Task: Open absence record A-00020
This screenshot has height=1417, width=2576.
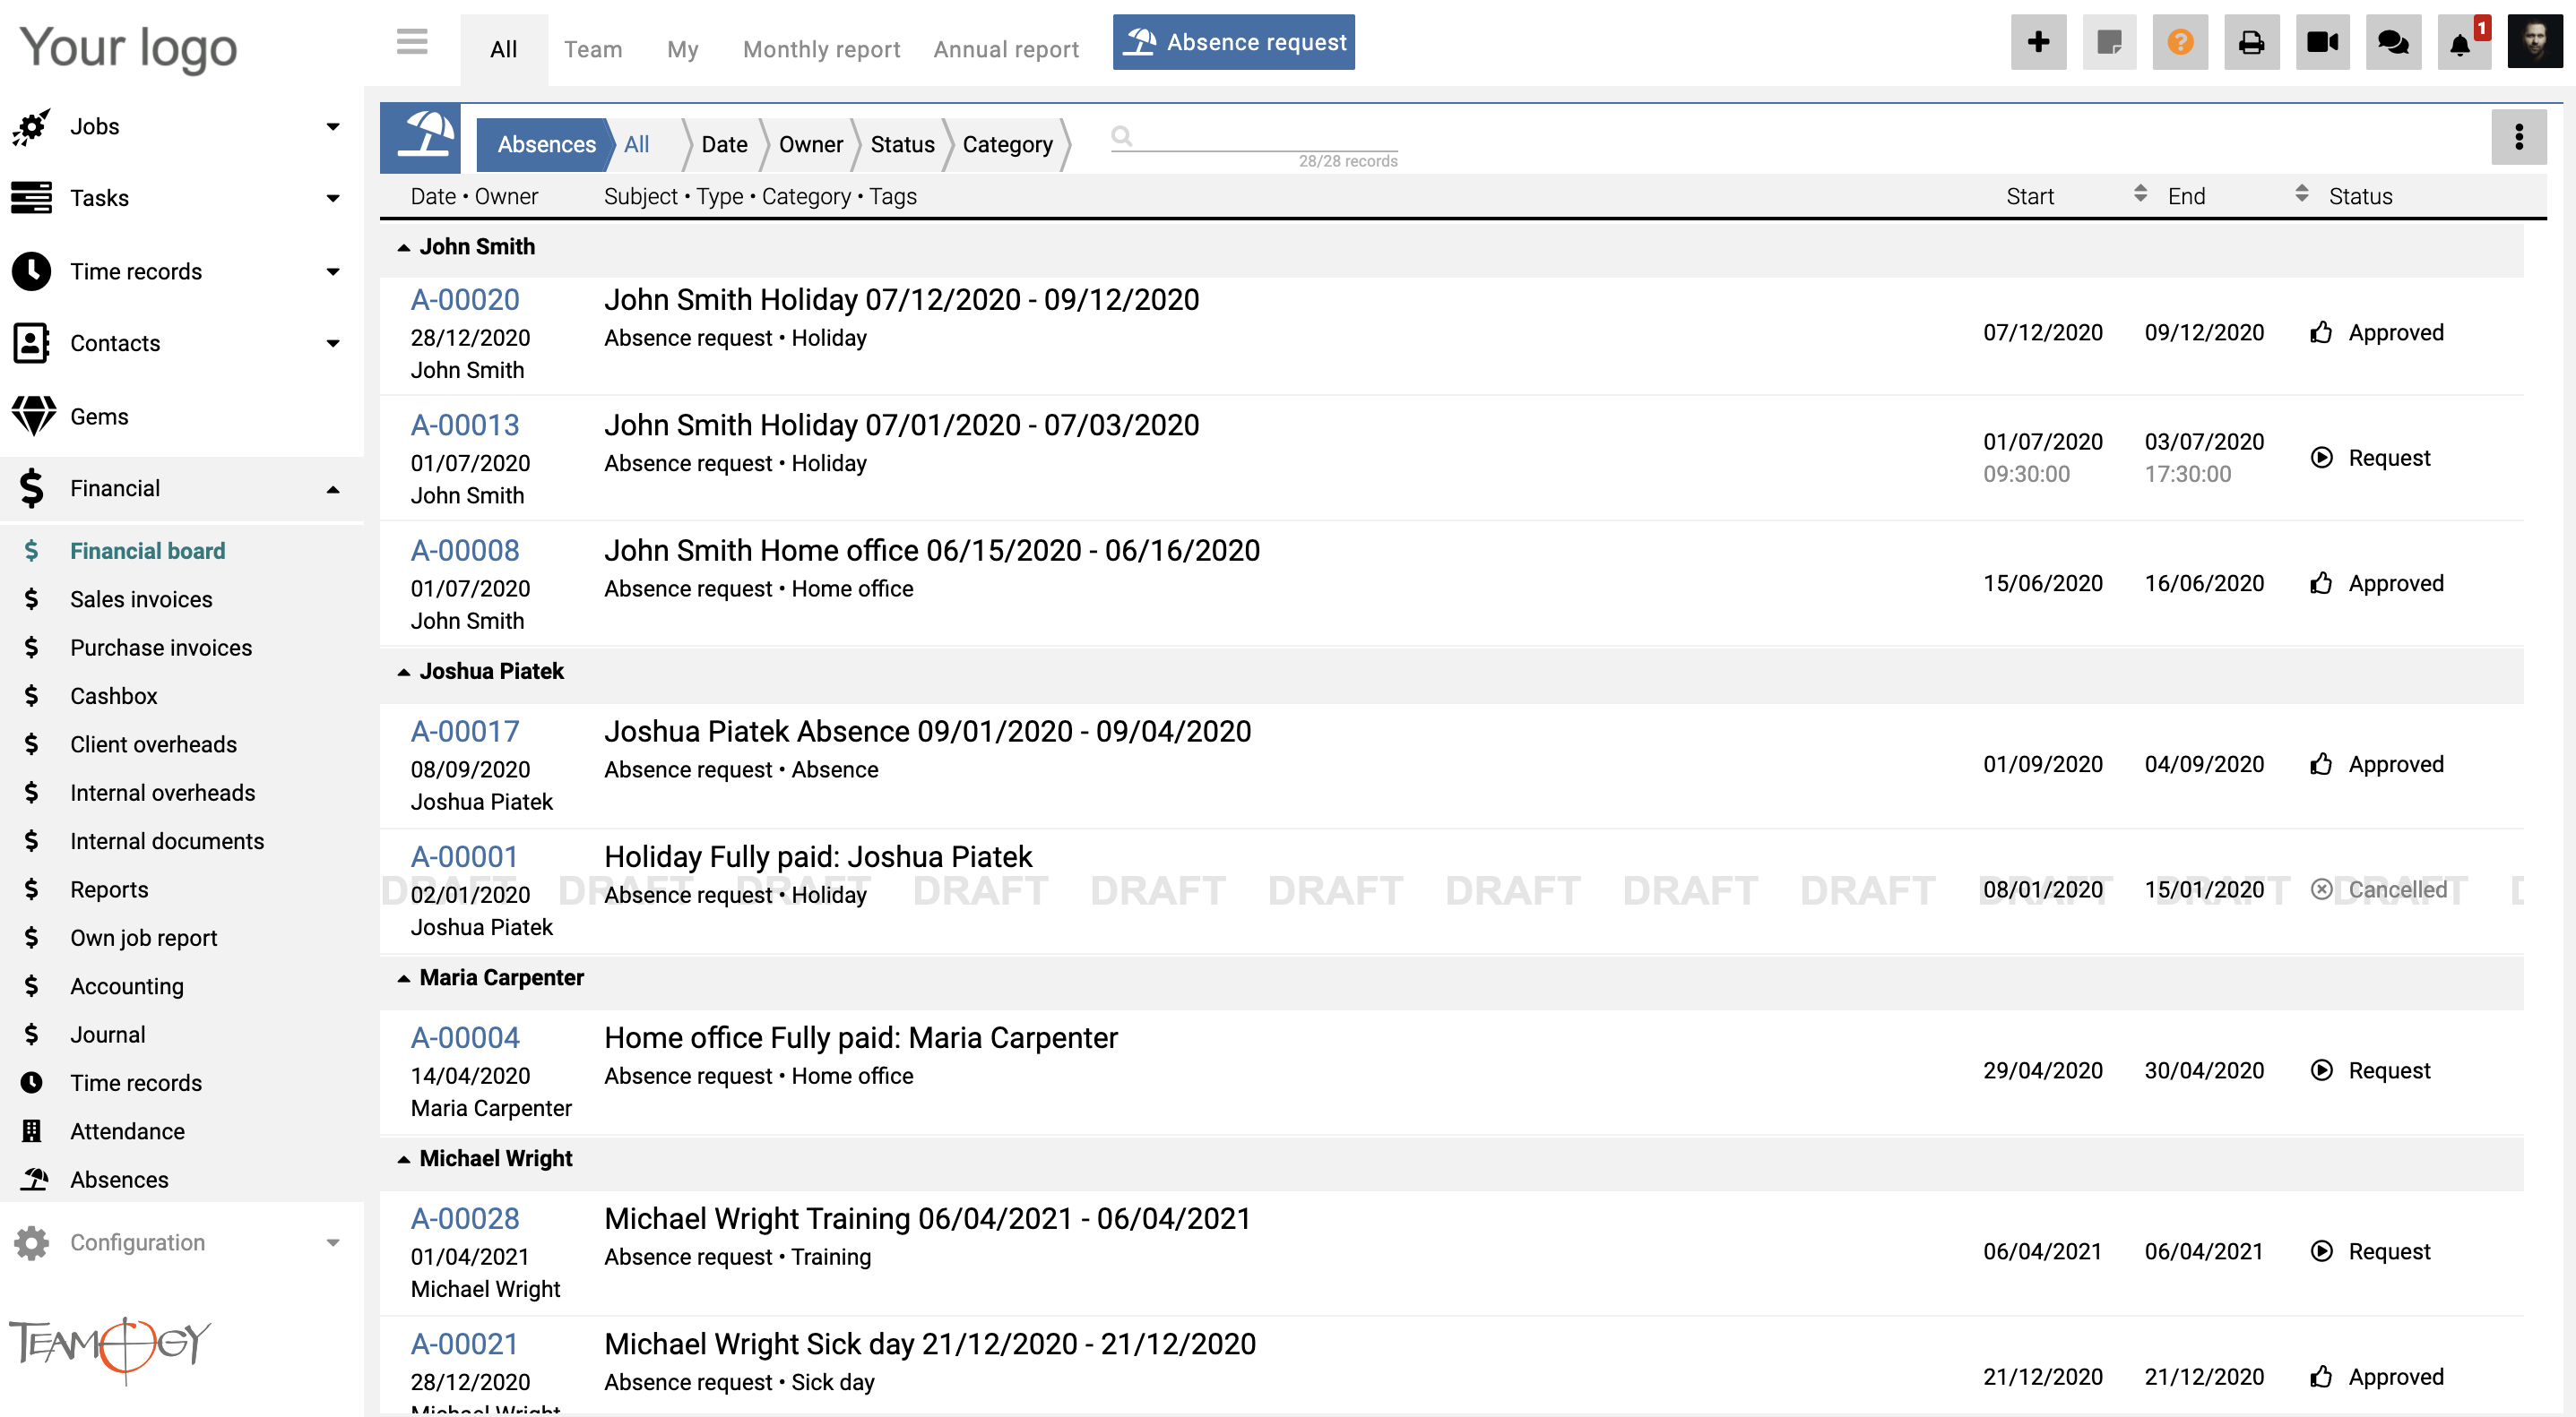Action: 462,298
